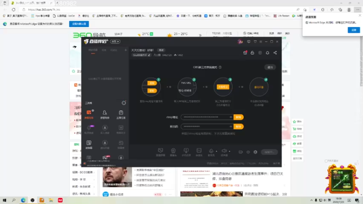This screenshot has height=204, width=363.
Task: Click exit button for OBS mode
Action: coord(270,67)
